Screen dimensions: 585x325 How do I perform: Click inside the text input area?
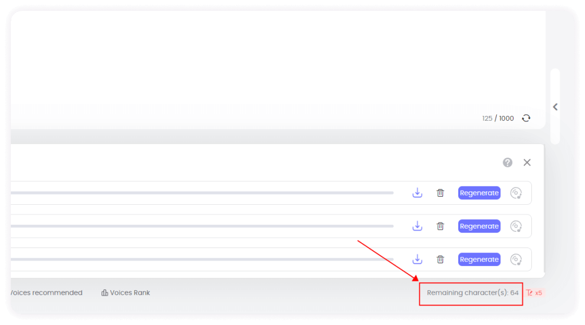click(x=271, y=60)
